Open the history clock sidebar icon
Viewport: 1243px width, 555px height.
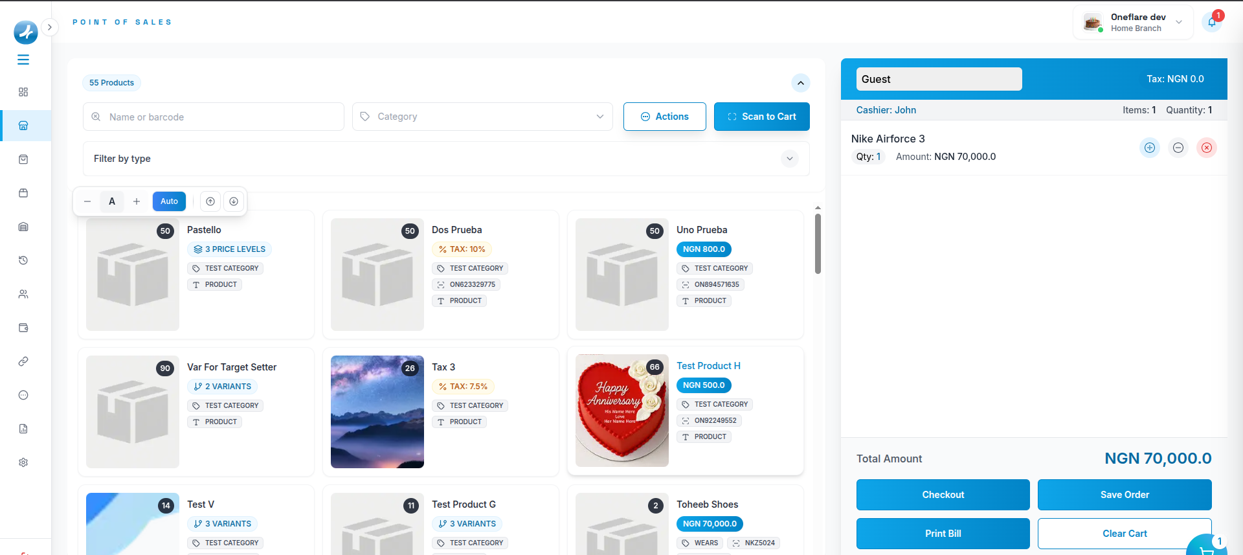tap(23, 260)
